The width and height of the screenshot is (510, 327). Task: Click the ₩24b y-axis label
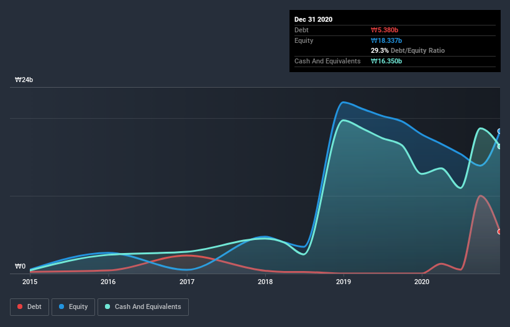24,80
